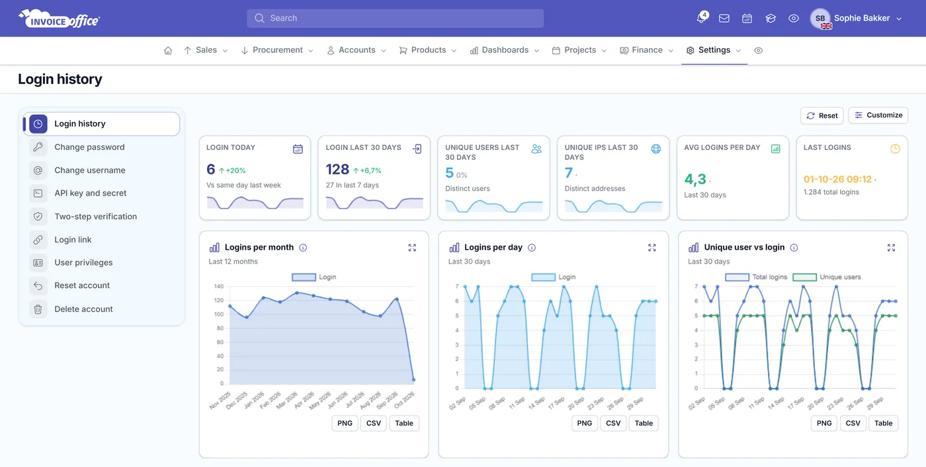Click the calendar icon on Login Today card
Viewport: 926px width, 467px height.
pyautogui.click(x=298, y=149)
